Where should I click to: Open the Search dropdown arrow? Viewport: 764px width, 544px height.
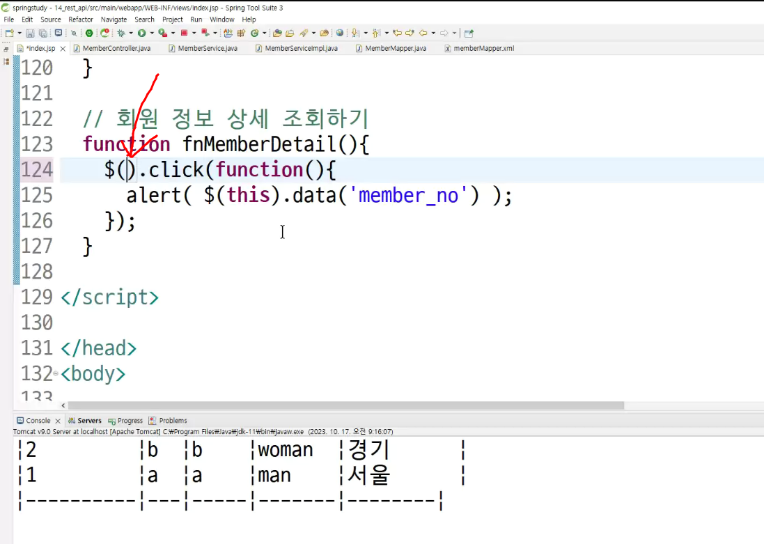pyautogui.click(x=314, y=33)
